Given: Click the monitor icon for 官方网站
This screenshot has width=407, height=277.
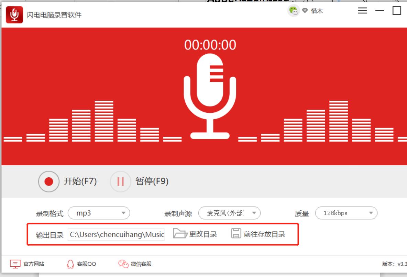Looking at the screenshot, I should pos(15,264).
